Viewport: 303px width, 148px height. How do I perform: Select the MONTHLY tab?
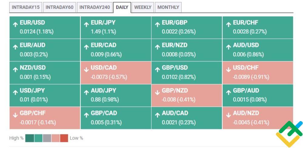pos(168,7)
